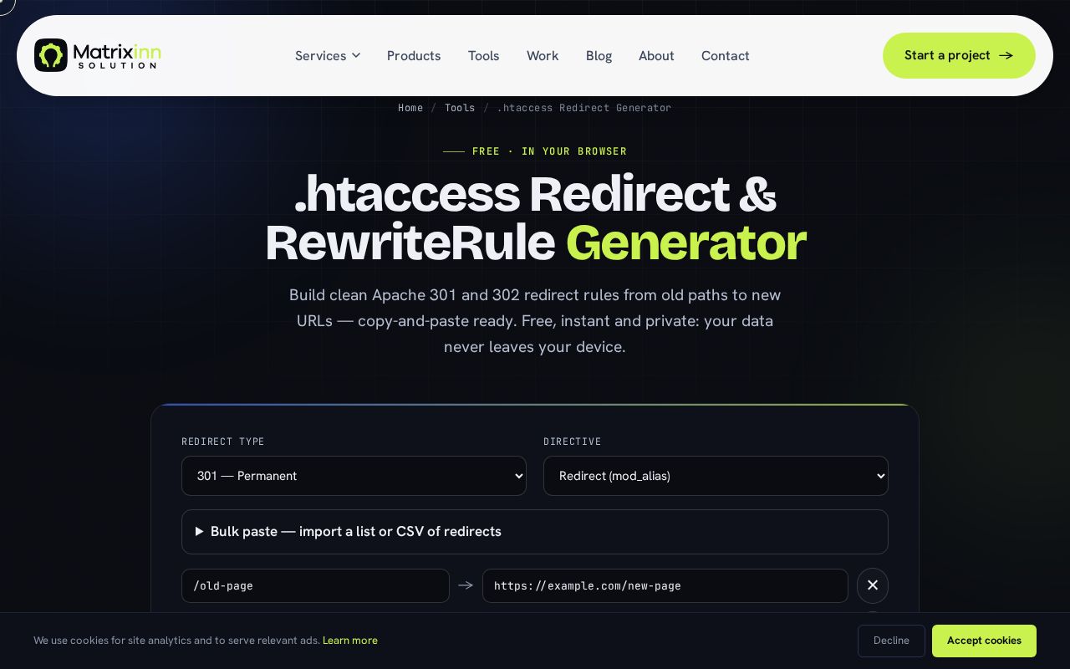Open the Directive dropdown
The image size is (1070, 669).
[716, 476]
